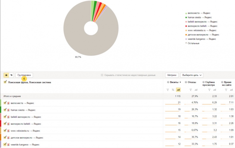
Task: Click the Остальные legend entry
Action: [x=193, y=43]
